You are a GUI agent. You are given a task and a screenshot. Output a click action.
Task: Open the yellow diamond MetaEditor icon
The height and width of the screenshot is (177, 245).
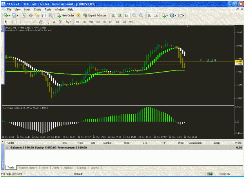[78, 15]
